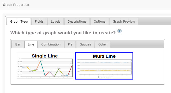This screenshot has height=93, width=171.
Task: Click the Multi Line title text
Action: click(x=104, y=56)
